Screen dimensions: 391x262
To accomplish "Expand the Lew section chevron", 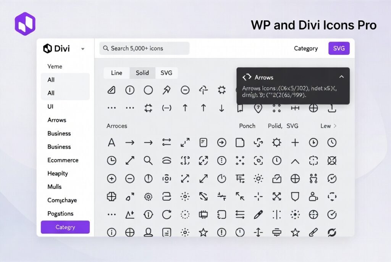I will [x=335, y=126].
